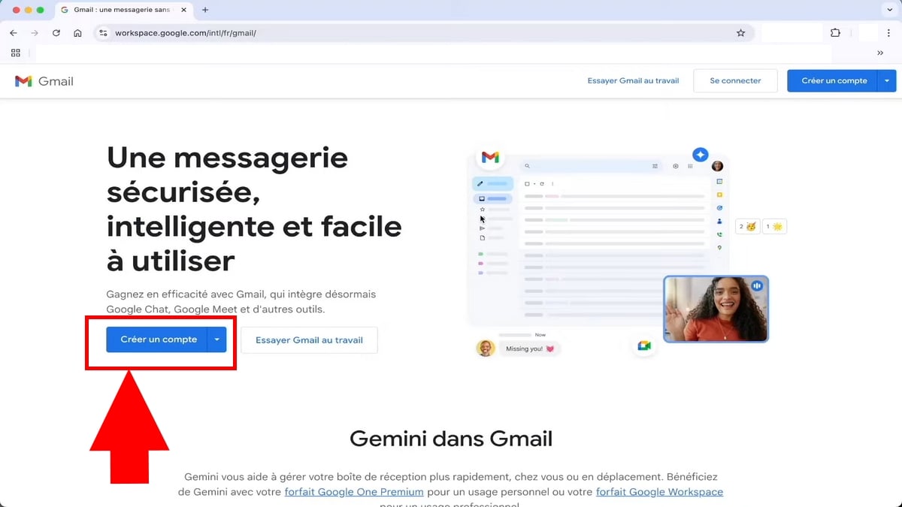Click the home icon in toolbar
This screenshot has height=507, width=902.
click(x=77, y=33)
